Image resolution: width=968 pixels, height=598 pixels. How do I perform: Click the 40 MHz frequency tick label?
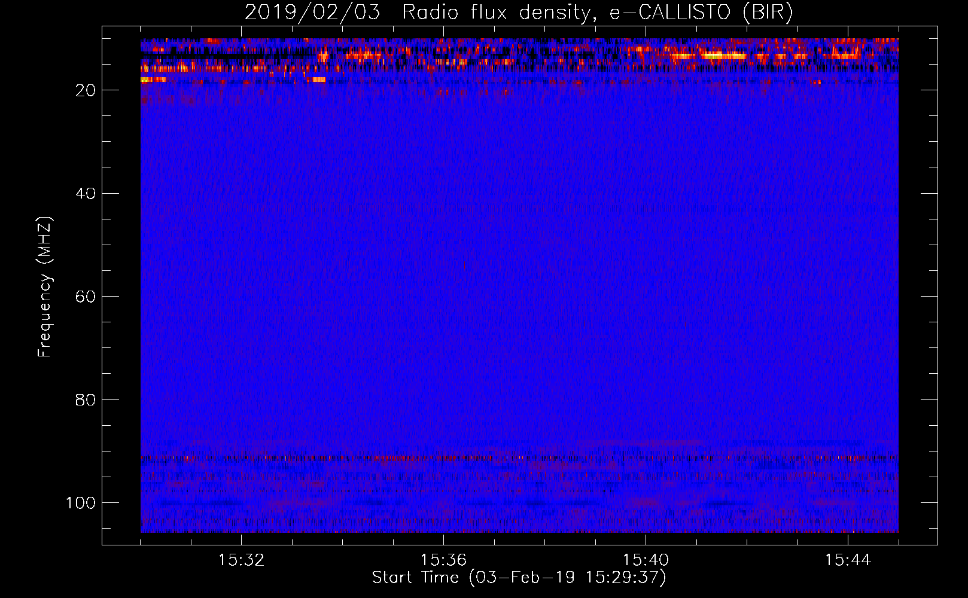[86, 193]
